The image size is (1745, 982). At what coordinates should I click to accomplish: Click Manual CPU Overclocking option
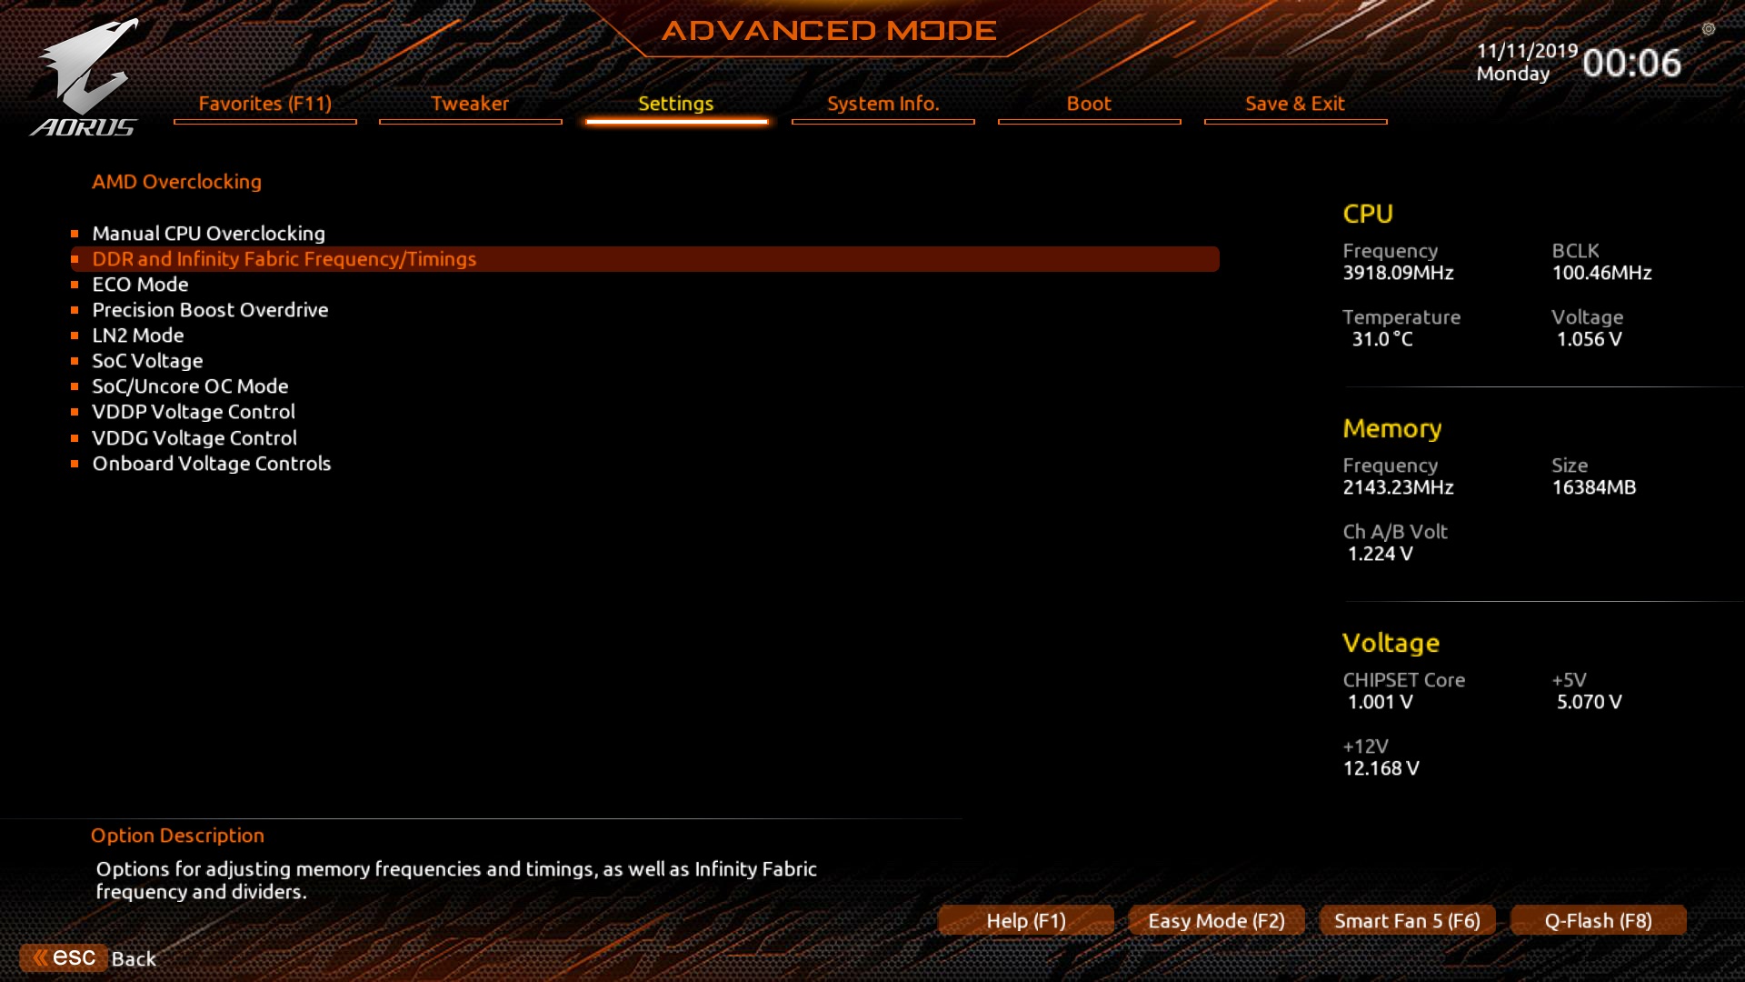[x=208, y=233]
